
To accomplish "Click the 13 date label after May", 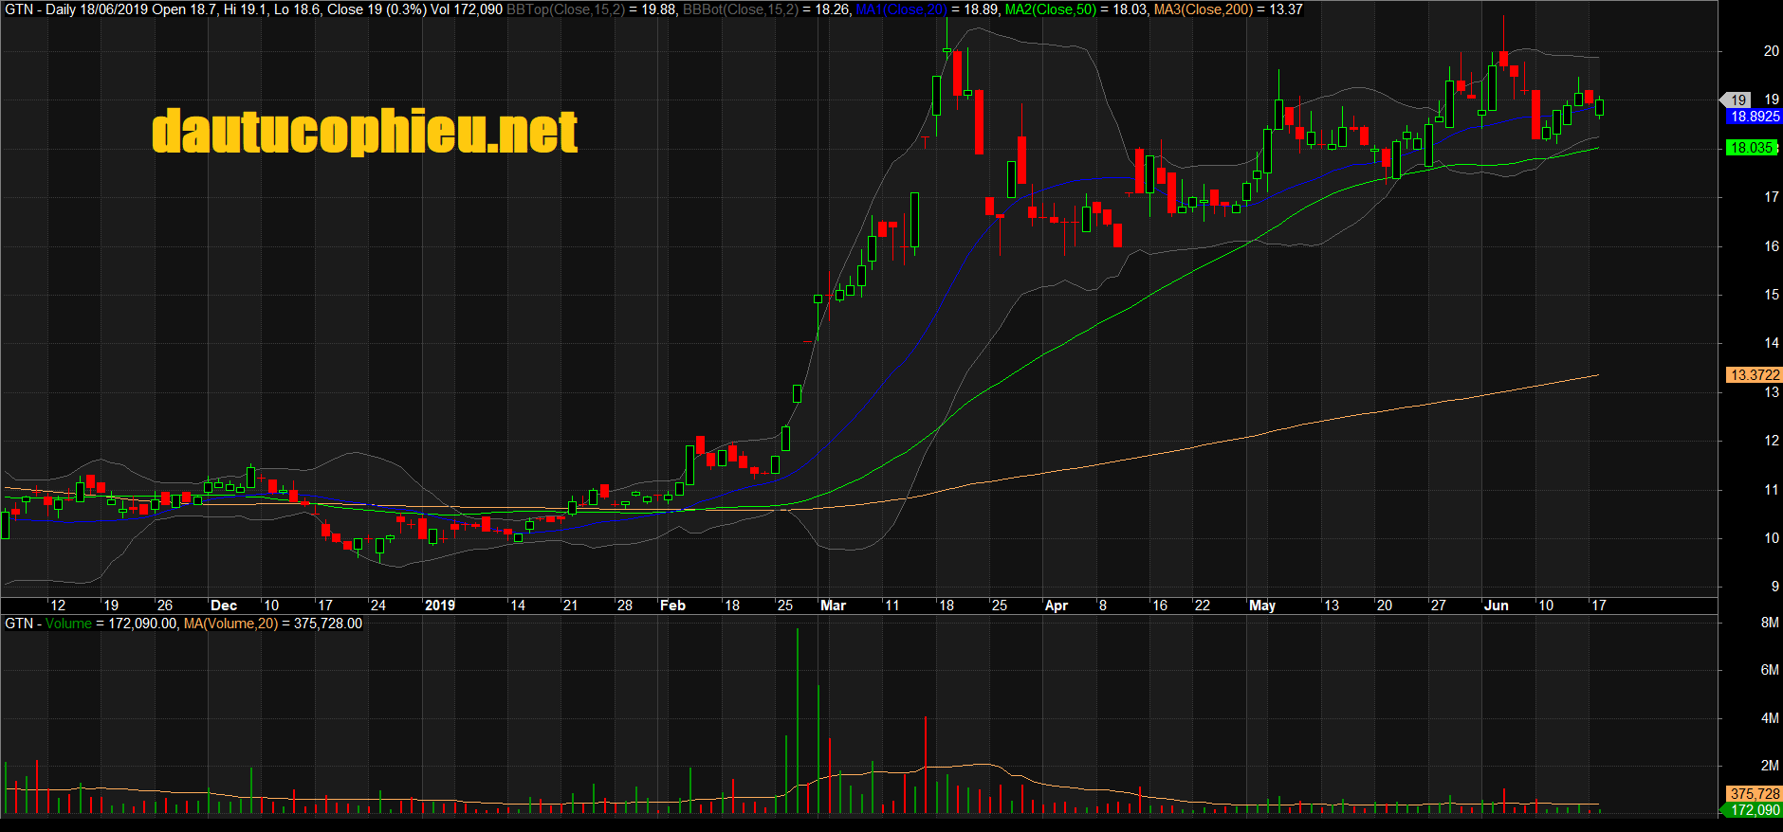I will coord(1332,606).
